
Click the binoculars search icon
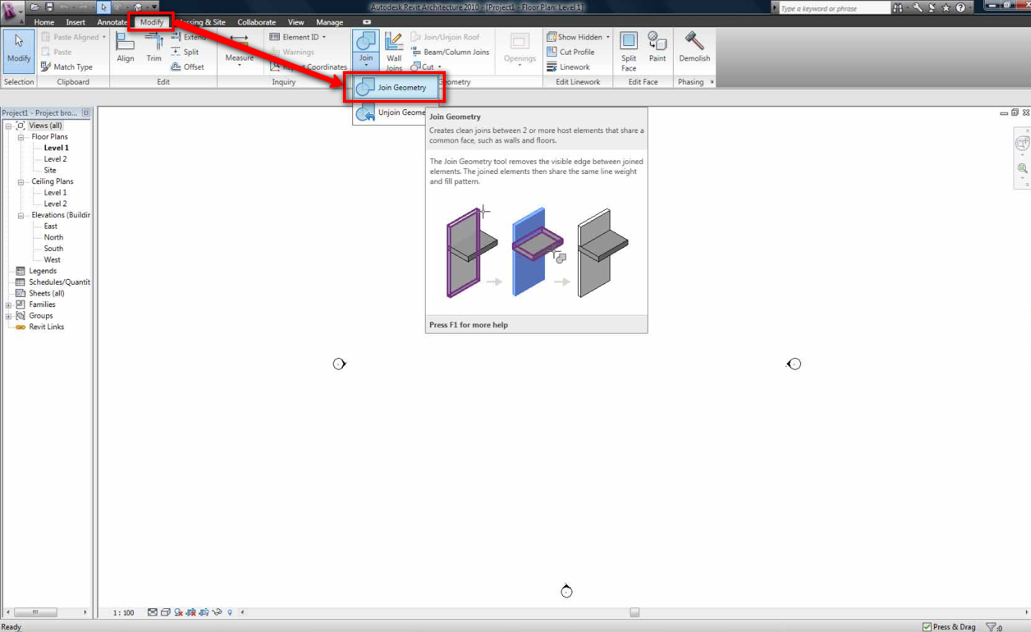point(898,8)
